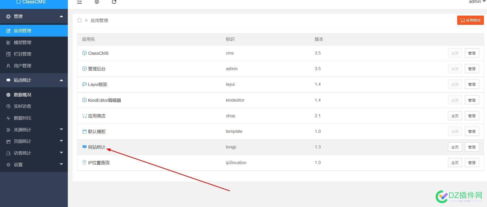Collapse the 站点统计 sidebar section
The image size is (487, 207).
click(61, 80)
